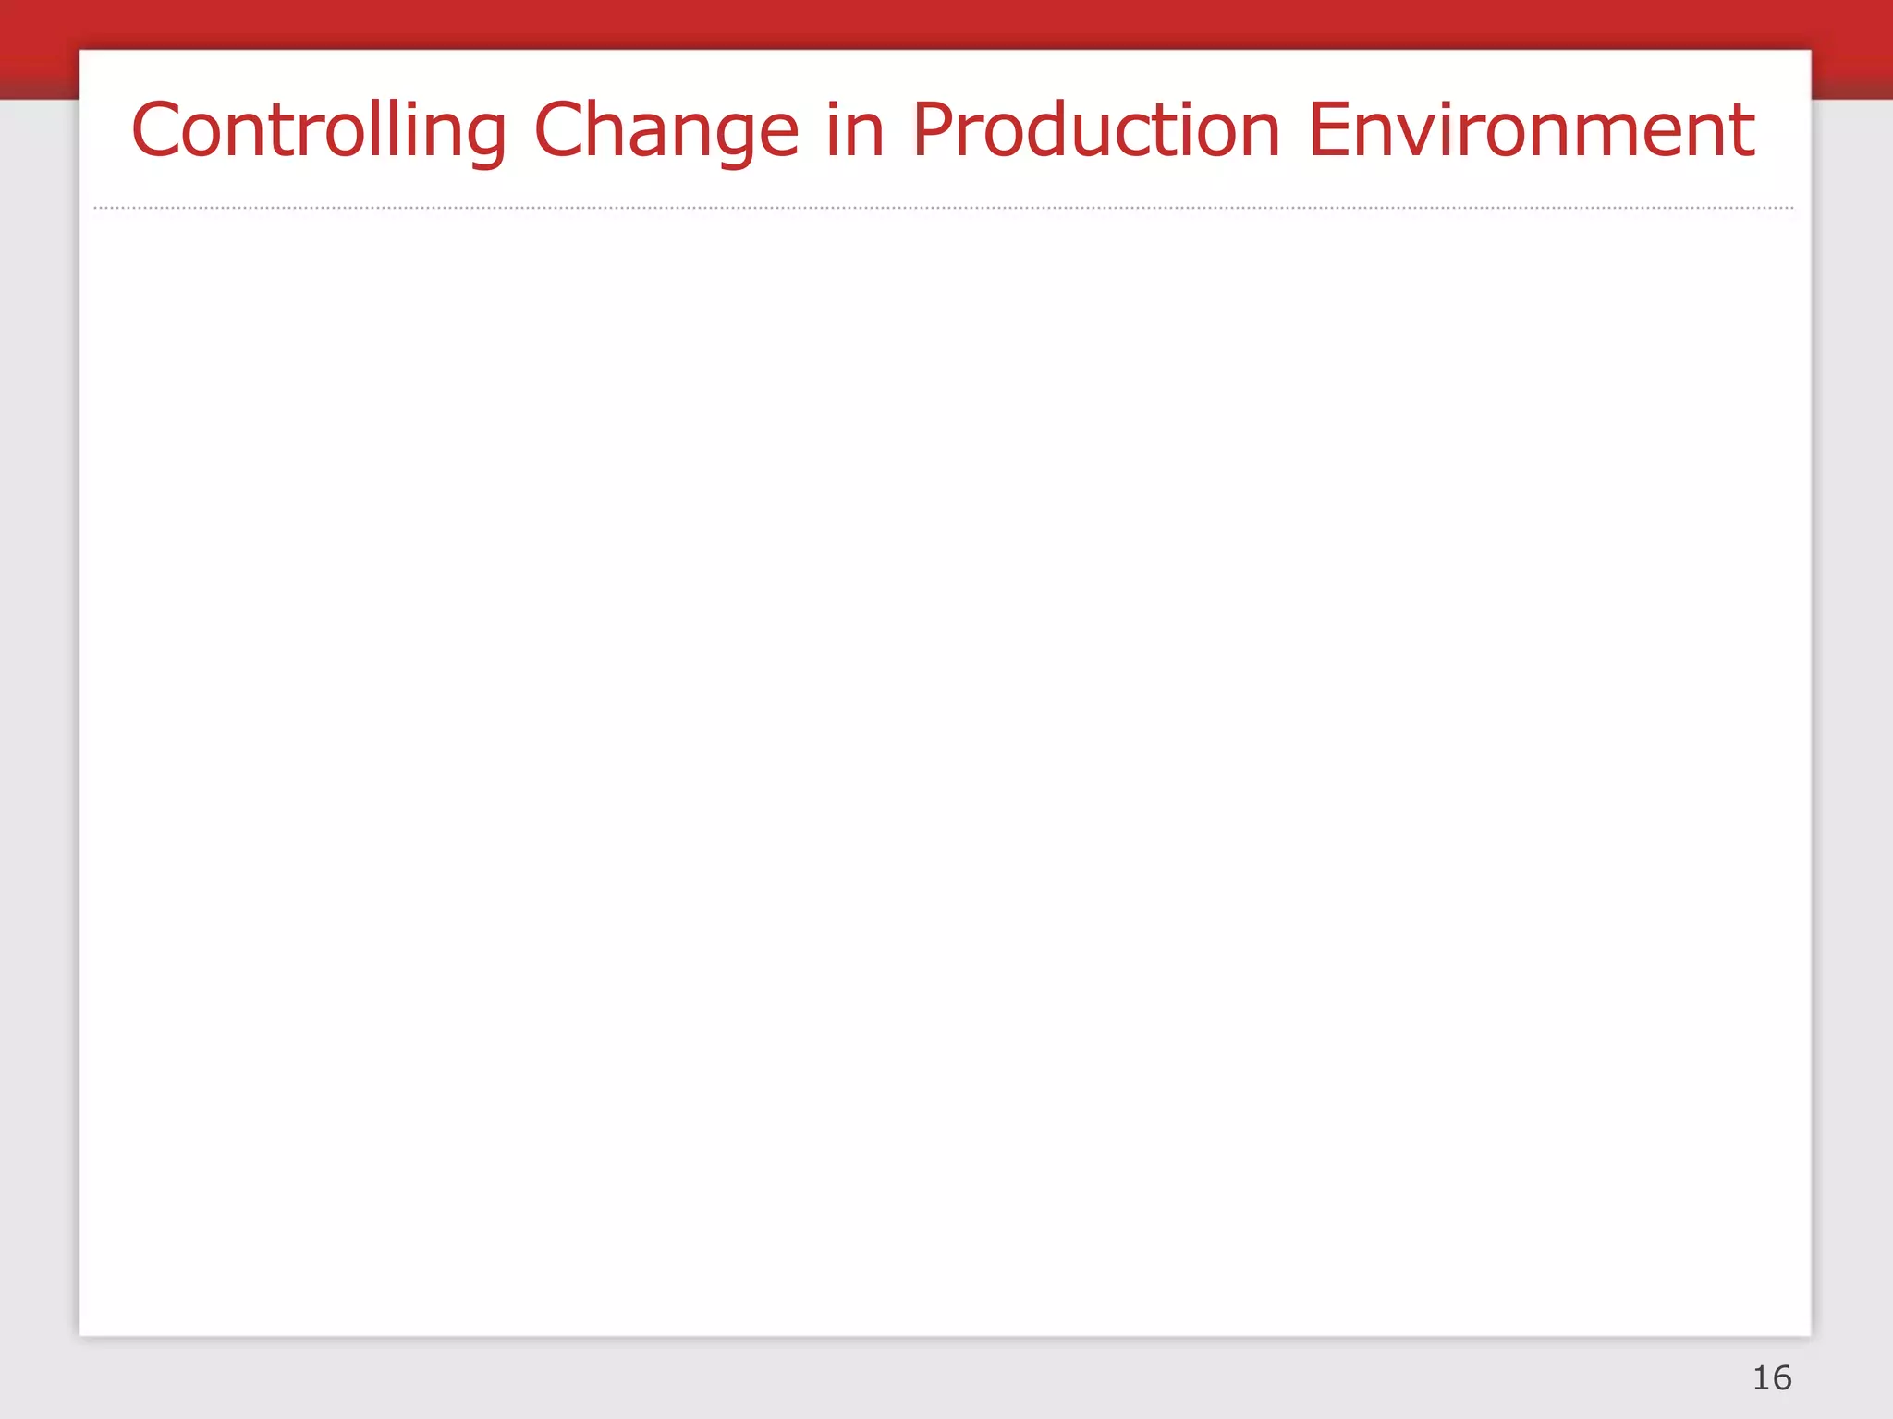Viewport: 1893px width, 1419px height.
Task: Click the gray margin right of the slide panel
Action: tap(1851, 739)
